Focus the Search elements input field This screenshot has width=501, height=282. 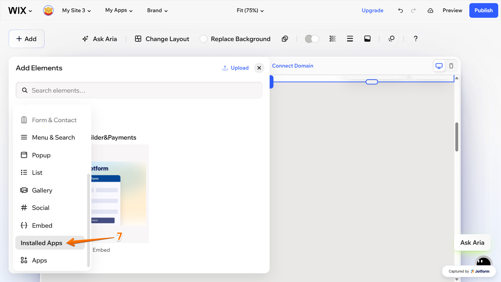pyautogui.click(x=139, y=91)
